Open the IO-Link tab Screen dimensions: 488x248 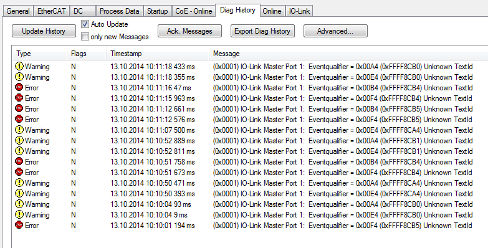pyautogui.click(x=299, y=11)
